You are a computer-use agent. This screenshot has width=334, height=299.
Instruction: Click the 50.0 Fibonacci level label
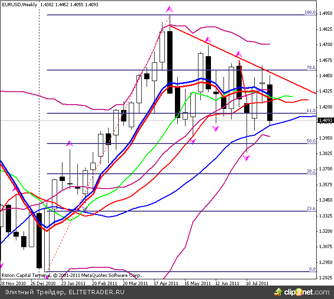pyautogui.click(x=311, y=141)
